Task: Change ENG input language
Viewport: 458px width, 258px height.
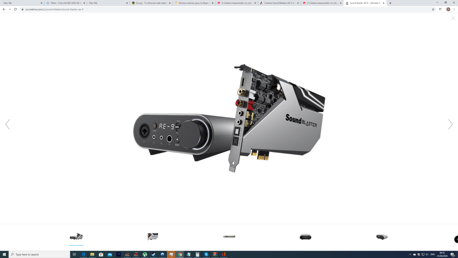Action: (433, 254)
